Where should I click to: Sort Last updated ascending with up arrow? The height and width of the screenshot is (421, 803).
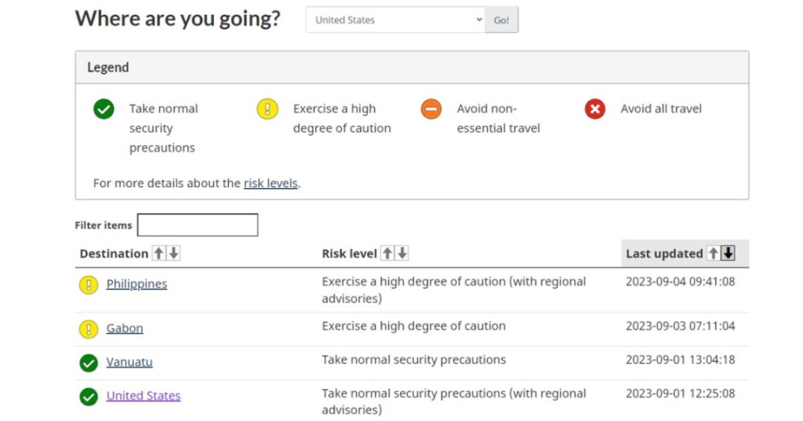click(x=713, y=253)
